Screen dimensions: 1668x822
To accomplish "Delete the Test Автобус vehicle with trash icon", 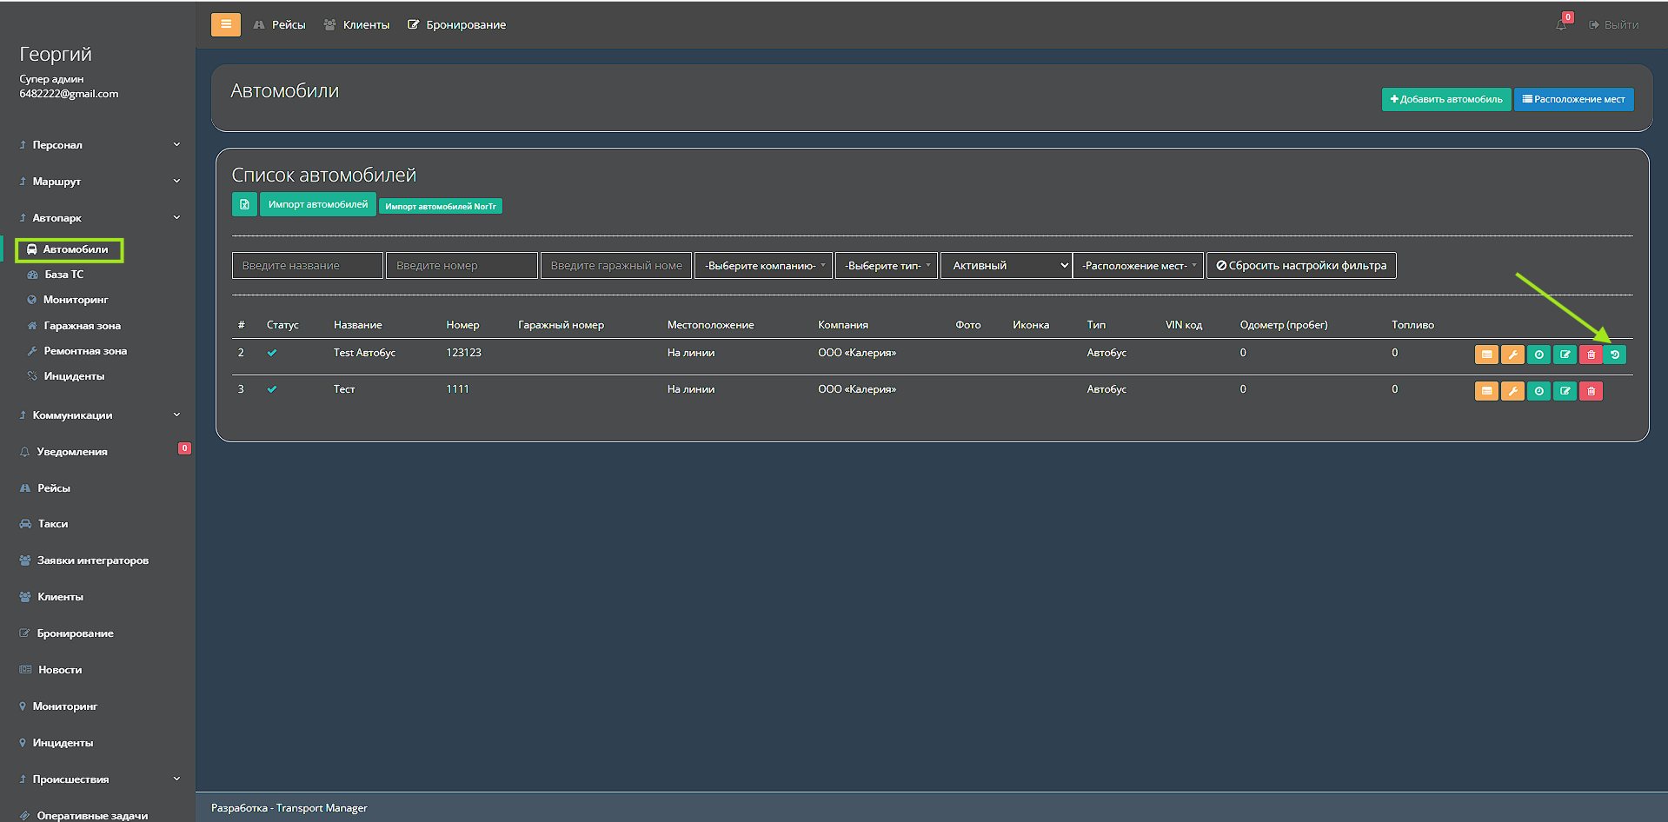I will pos(1591,355).
